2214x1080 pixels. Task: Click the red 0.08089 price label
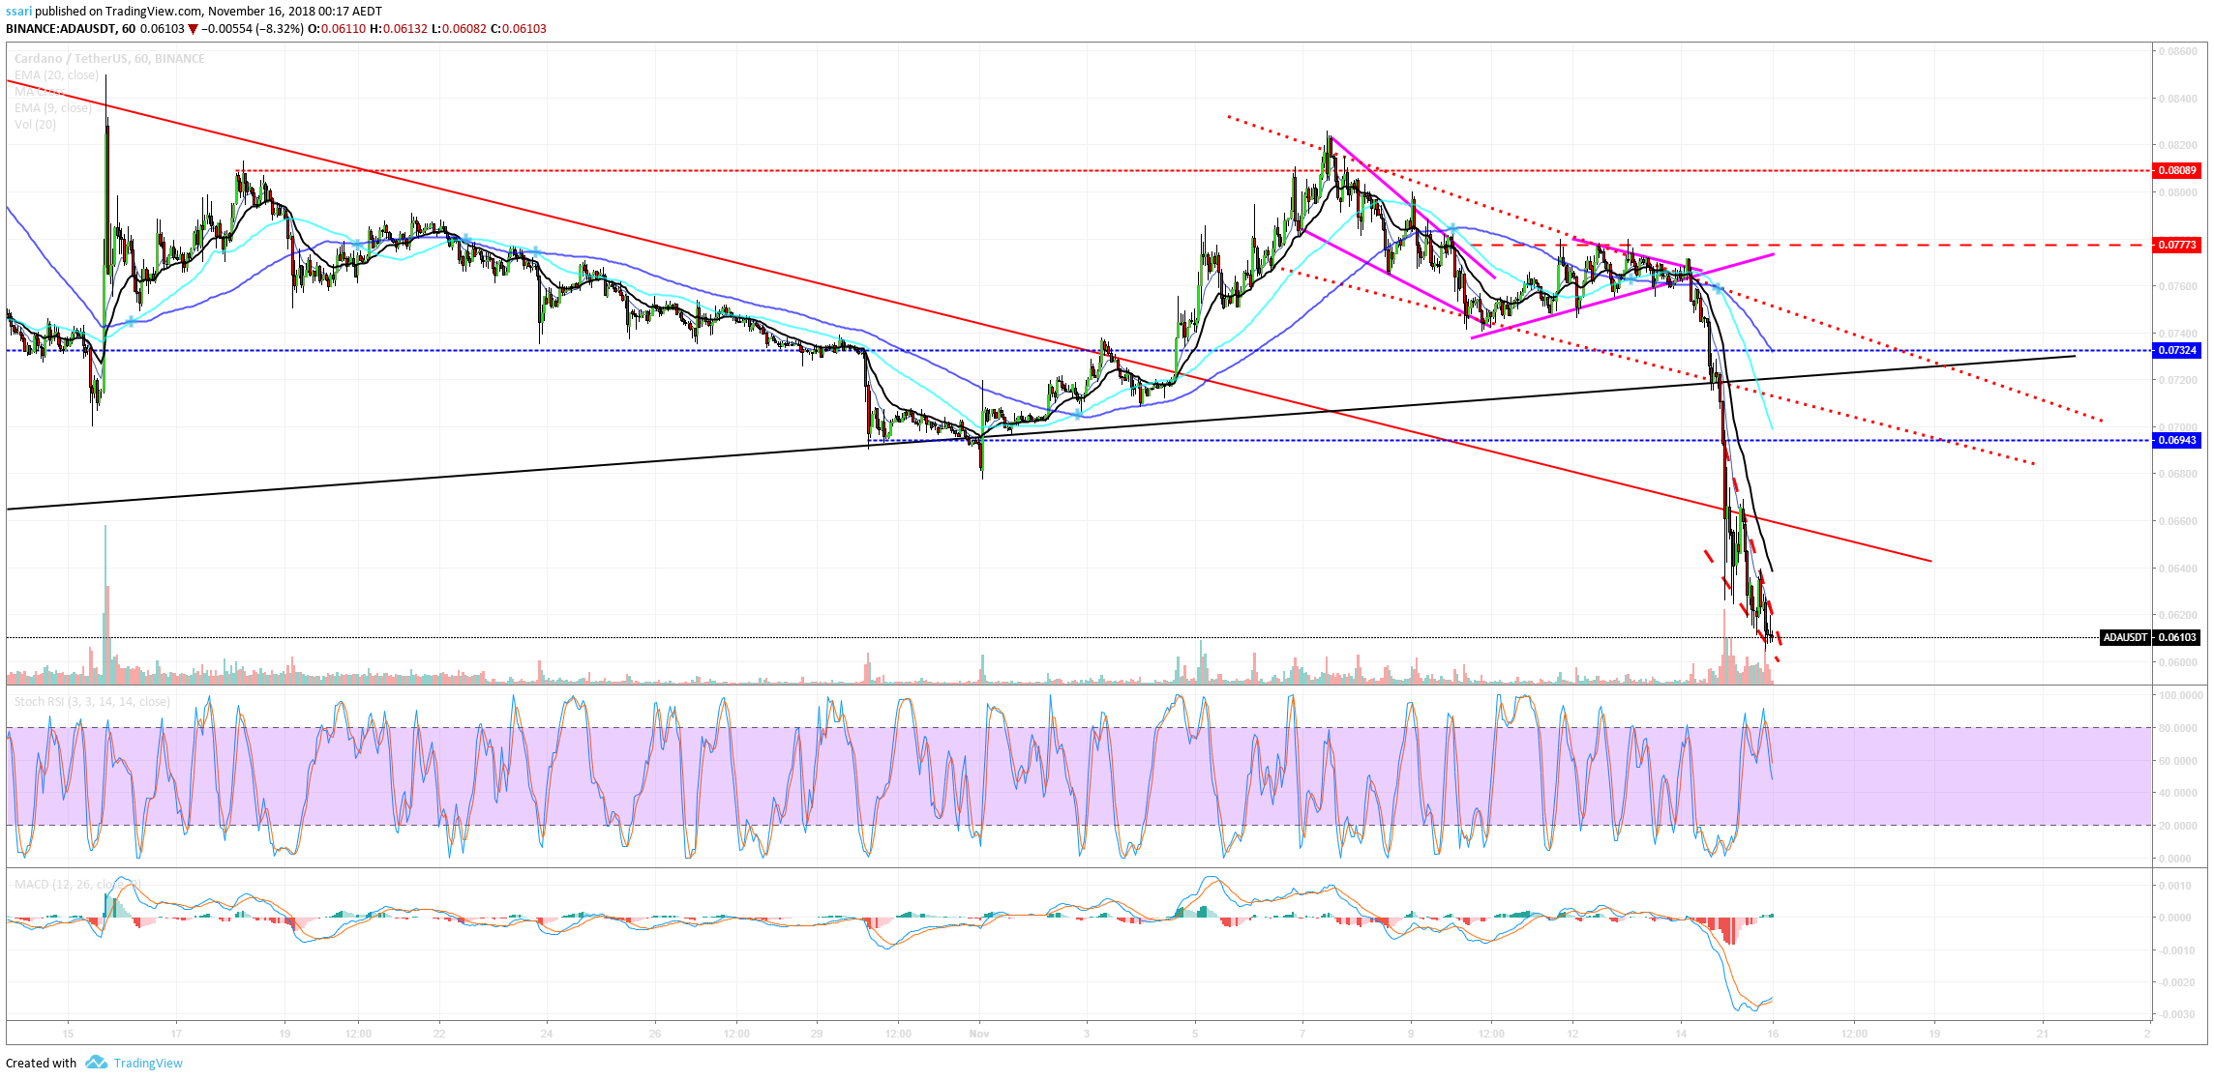(x=2176, y=170)
